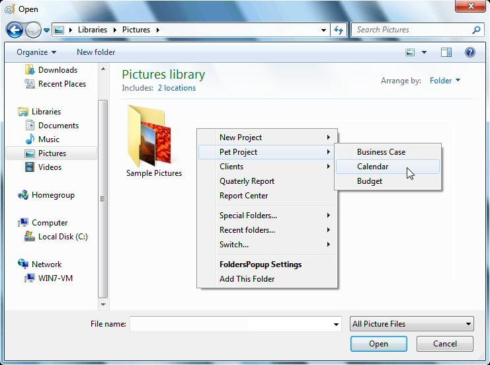Open Help with the question mark icon
This screenshot has height=365, width=490.
coord(470,52)
